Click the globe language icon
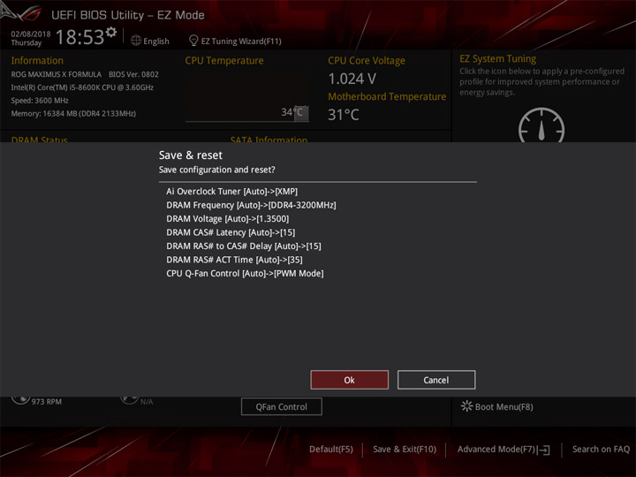 click(136, 41)
